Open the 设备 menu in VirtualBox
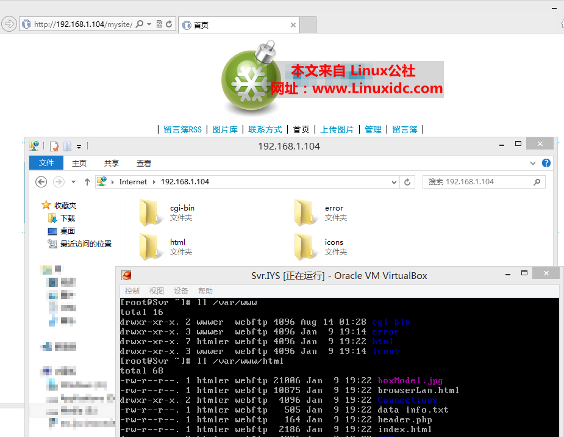The height and width of the screenshot is (437, 564). click(x=180, y=291)
